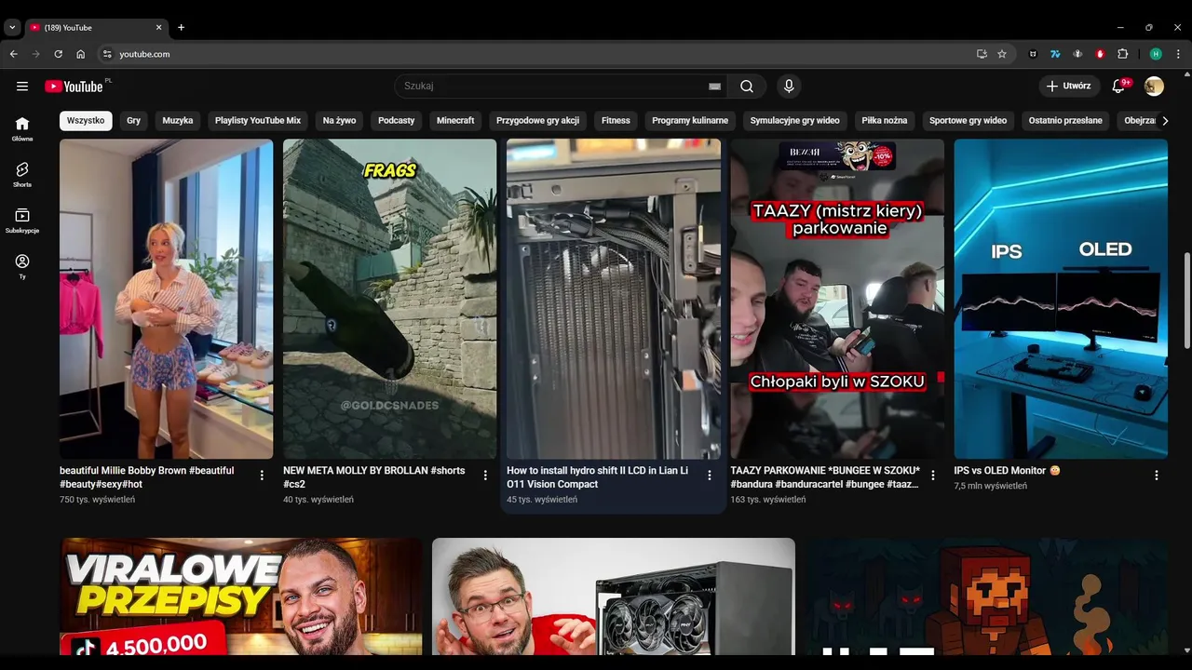Open the Extensions puzzle menu
This screenshot has height=670, width=1192.
click(1122, 54)
